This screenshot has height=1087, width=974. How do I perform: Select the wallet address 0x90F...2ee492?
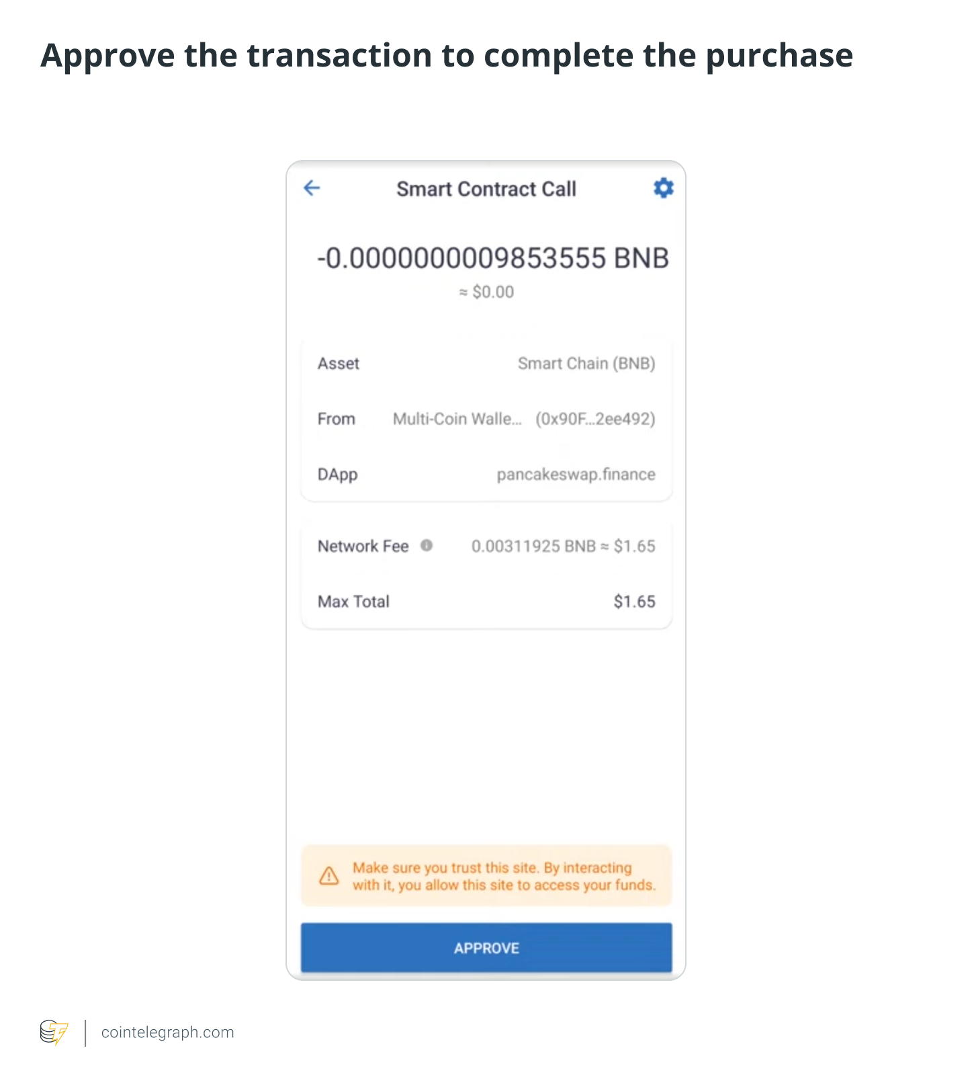[595, 419]
